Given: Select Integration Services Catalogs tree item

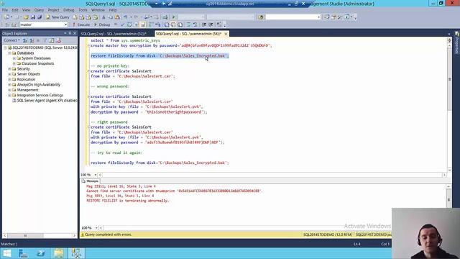Looking at the screenshot, I should coord(40,95).
